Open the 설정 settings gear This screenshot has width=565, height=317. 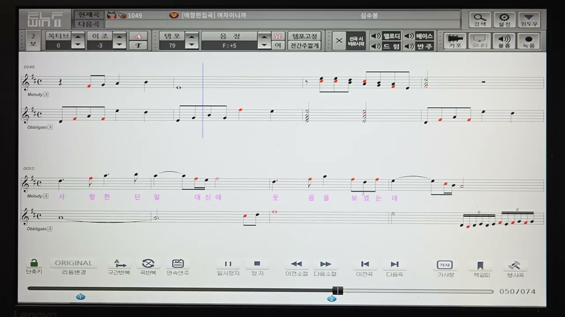pyautogui.click(x=504, y=20)
